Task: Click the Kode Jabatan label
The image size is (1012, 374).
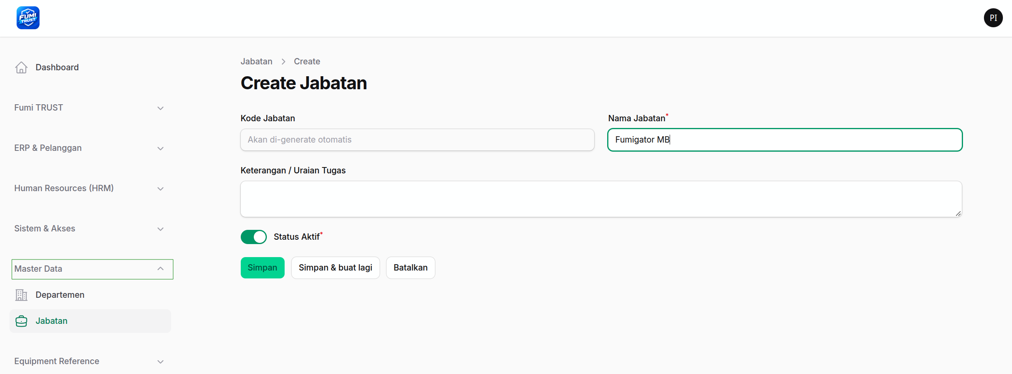Action: pyautogui.click(x=268, y=118)
